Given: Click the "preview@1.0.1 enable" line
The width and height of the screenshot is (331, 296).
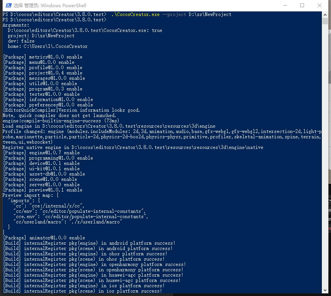Looking at the screenshot, I should pyautogui.click(x=43, y=190).
